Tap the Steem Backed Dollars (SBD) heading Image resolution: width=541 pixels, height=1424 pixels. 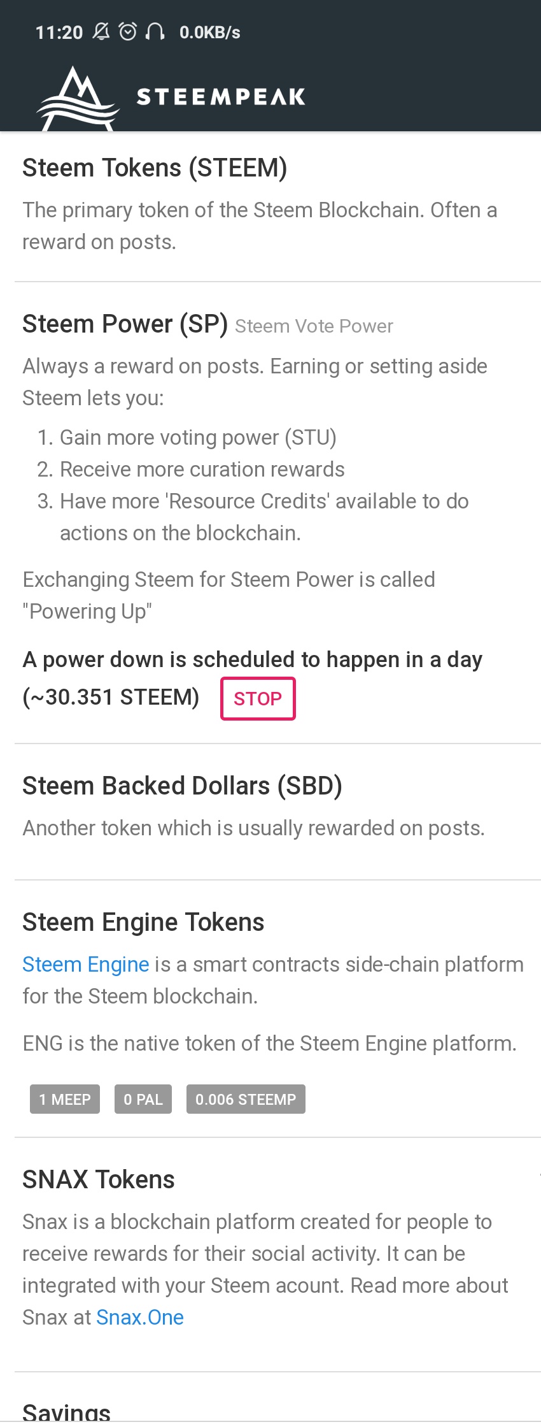click(x=182, y=786)
